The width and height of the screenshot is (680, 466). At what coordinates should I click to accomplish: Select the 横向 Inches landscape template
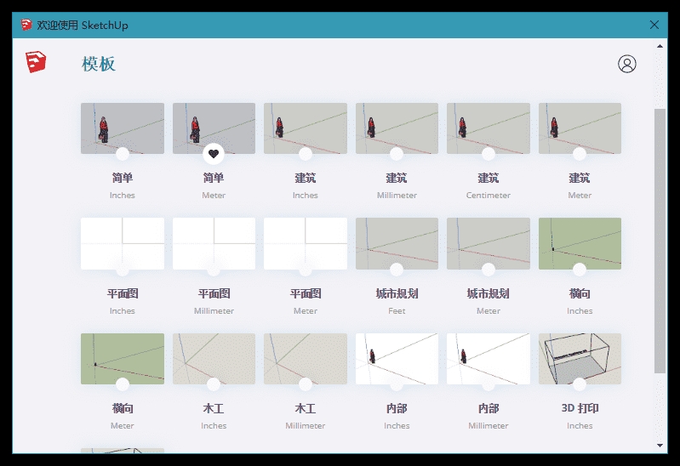tap(580, 243)
